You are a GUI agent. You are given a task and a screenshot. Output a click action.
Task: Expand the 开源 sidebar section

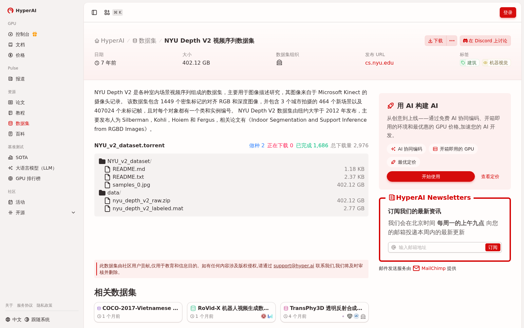42,213
